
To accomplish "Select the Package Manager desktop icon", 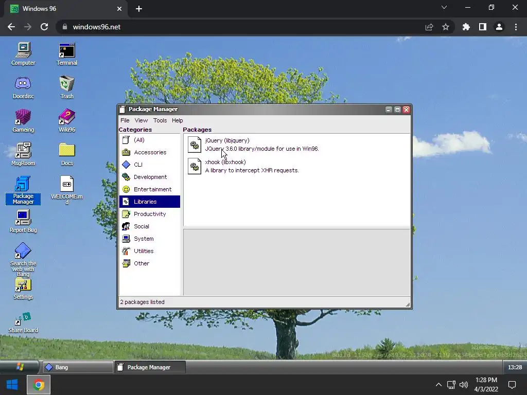I will coord(23,190).
